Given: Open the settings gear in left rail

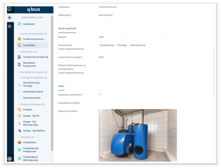Looking at the screenshot, I should pos(9,26).
